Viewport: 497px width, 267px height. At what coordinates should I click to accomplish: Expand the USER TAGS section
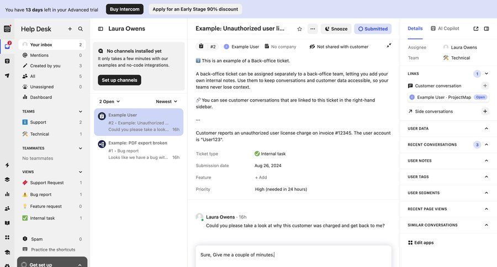(487, 177)
